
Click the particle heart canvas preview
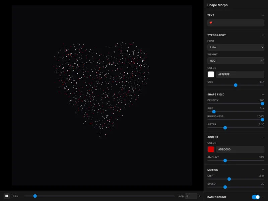[102, 95]
